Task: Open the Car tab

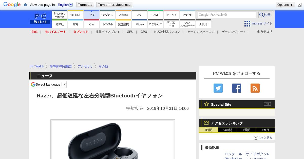Action: (x=91, y=24)
